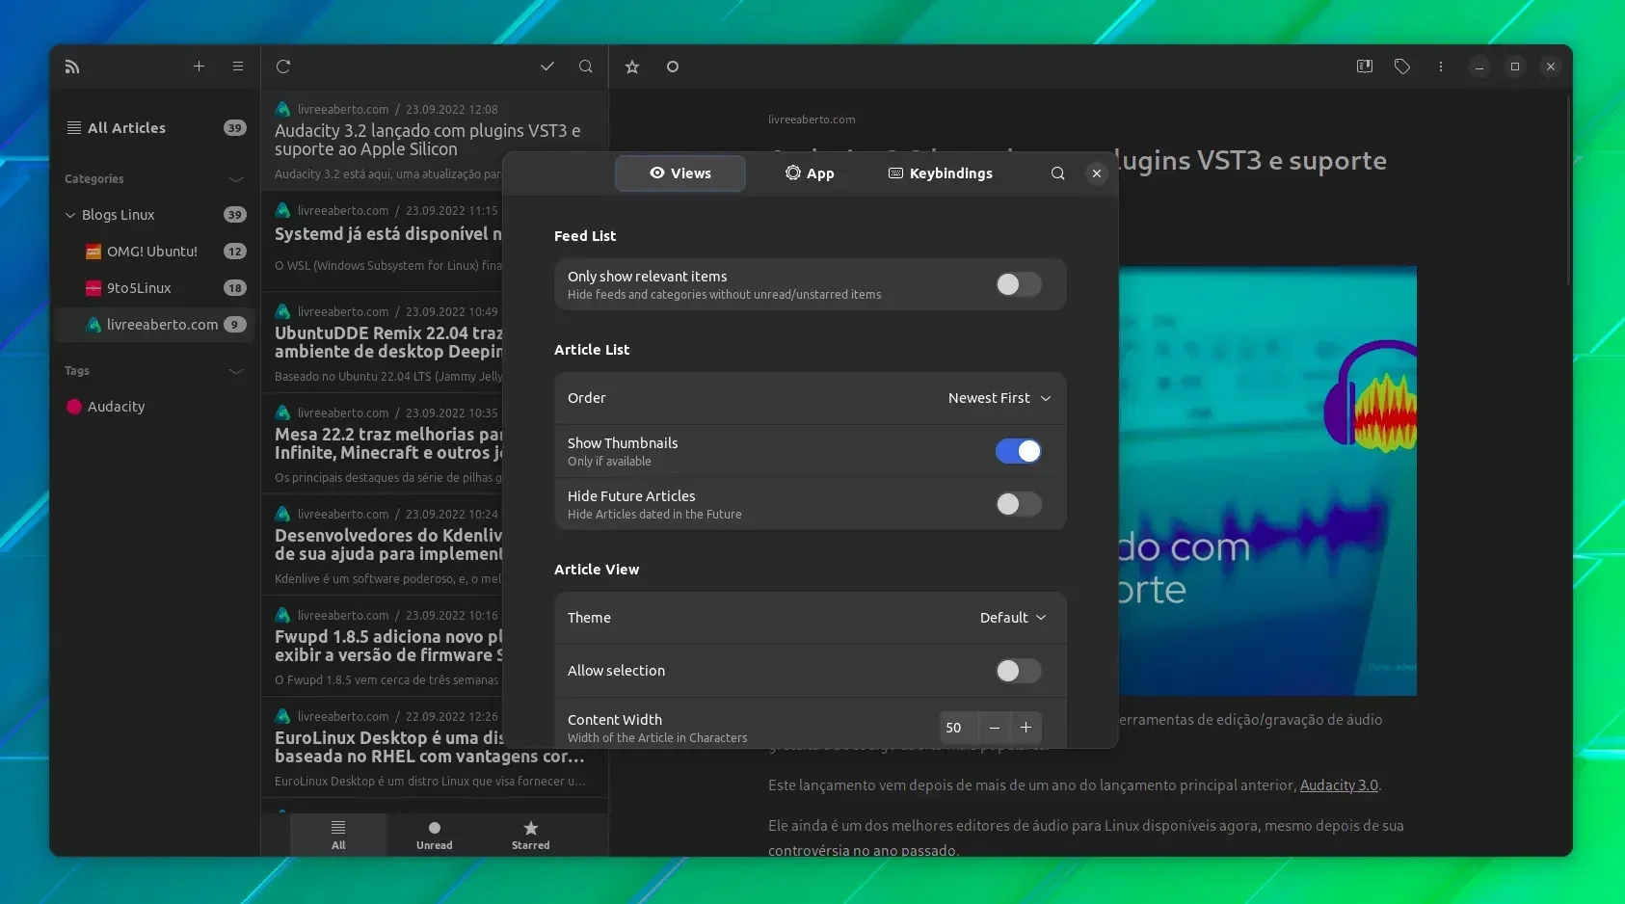Collapse the Tags section
The height and width of the screenshot is (904, 1625).
pos(236,371)
